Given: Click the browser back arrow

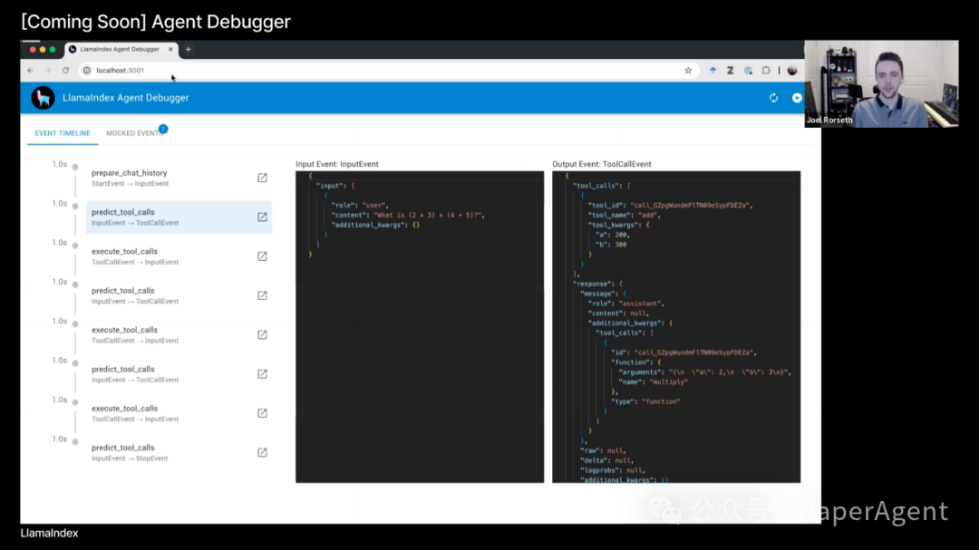Looking at the screenshot, I should point(30,71).
